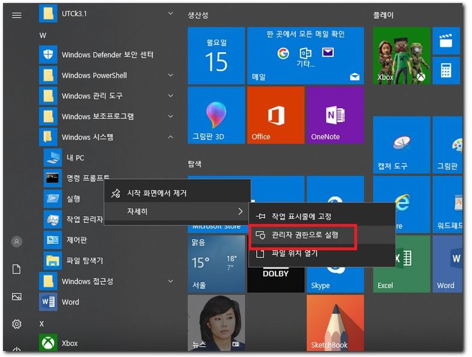This screenshot has height=357, width=472.
Task: Launch 캡처 도구 tile
Action: (x=402, y=145)
